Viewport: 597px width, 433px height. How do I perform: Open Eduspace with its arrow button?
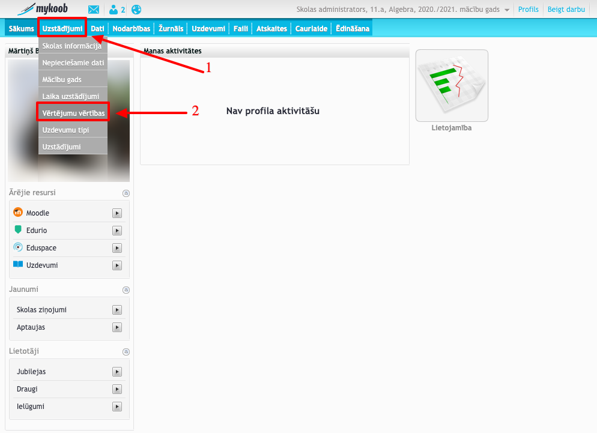pyautogui.click(x=117, y=248)
